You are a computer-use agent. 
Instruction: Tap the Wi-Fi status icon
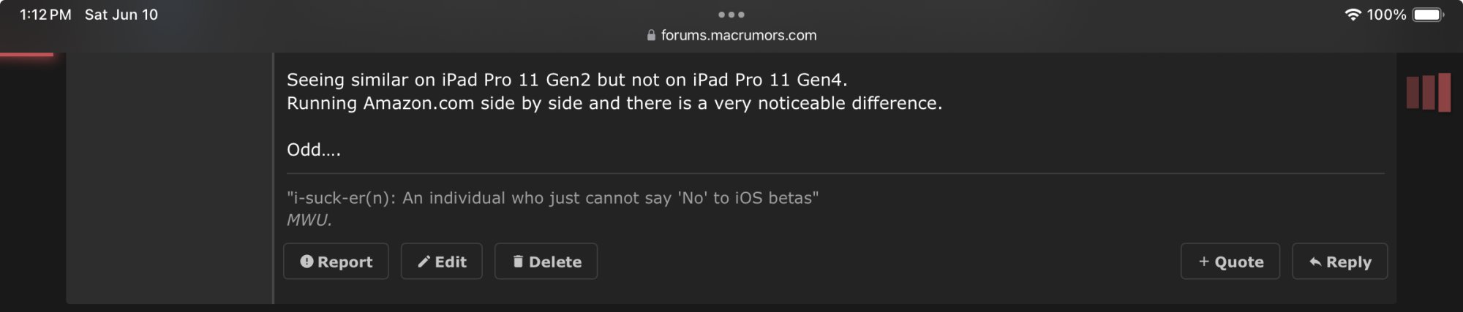pyautogui.click(x=1353, y=15)
